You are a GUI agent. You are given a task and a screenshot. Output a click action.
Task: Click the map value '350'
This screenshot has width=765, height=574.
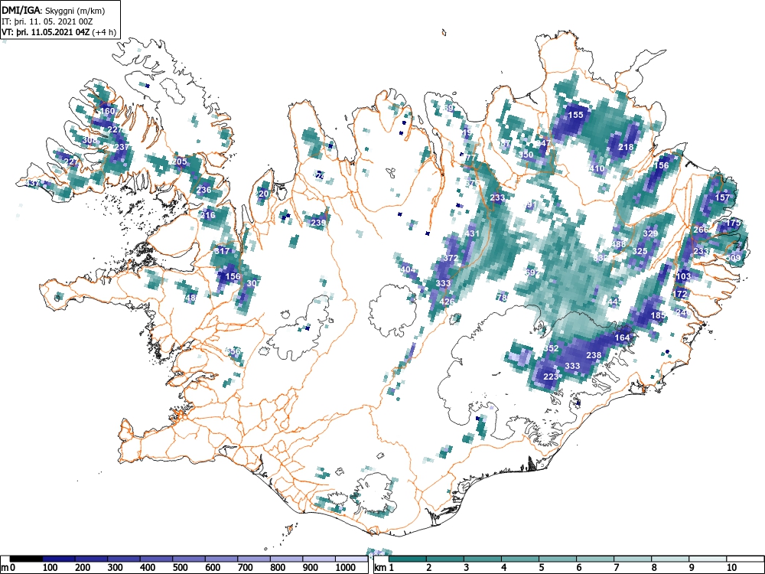point(526,155)
